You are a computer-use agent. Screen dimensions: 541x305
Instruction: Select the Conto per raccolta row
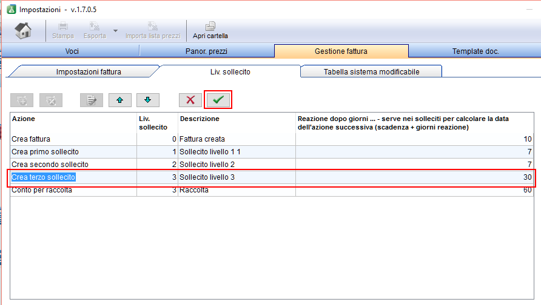pyautogui.click(x=272, y=190)
